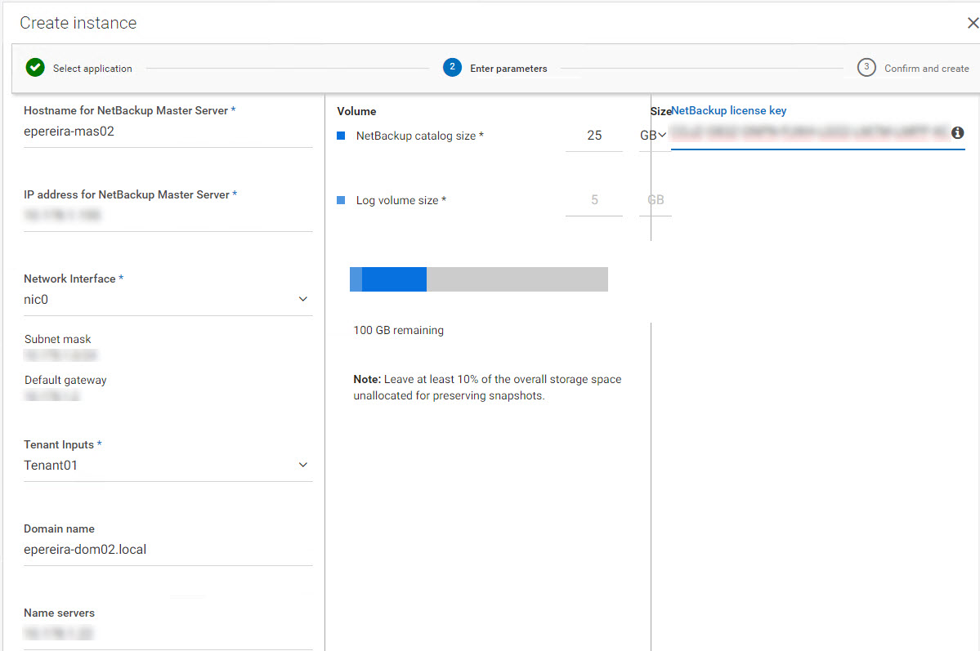Click the NetBackup license key input field

(810, 133)
